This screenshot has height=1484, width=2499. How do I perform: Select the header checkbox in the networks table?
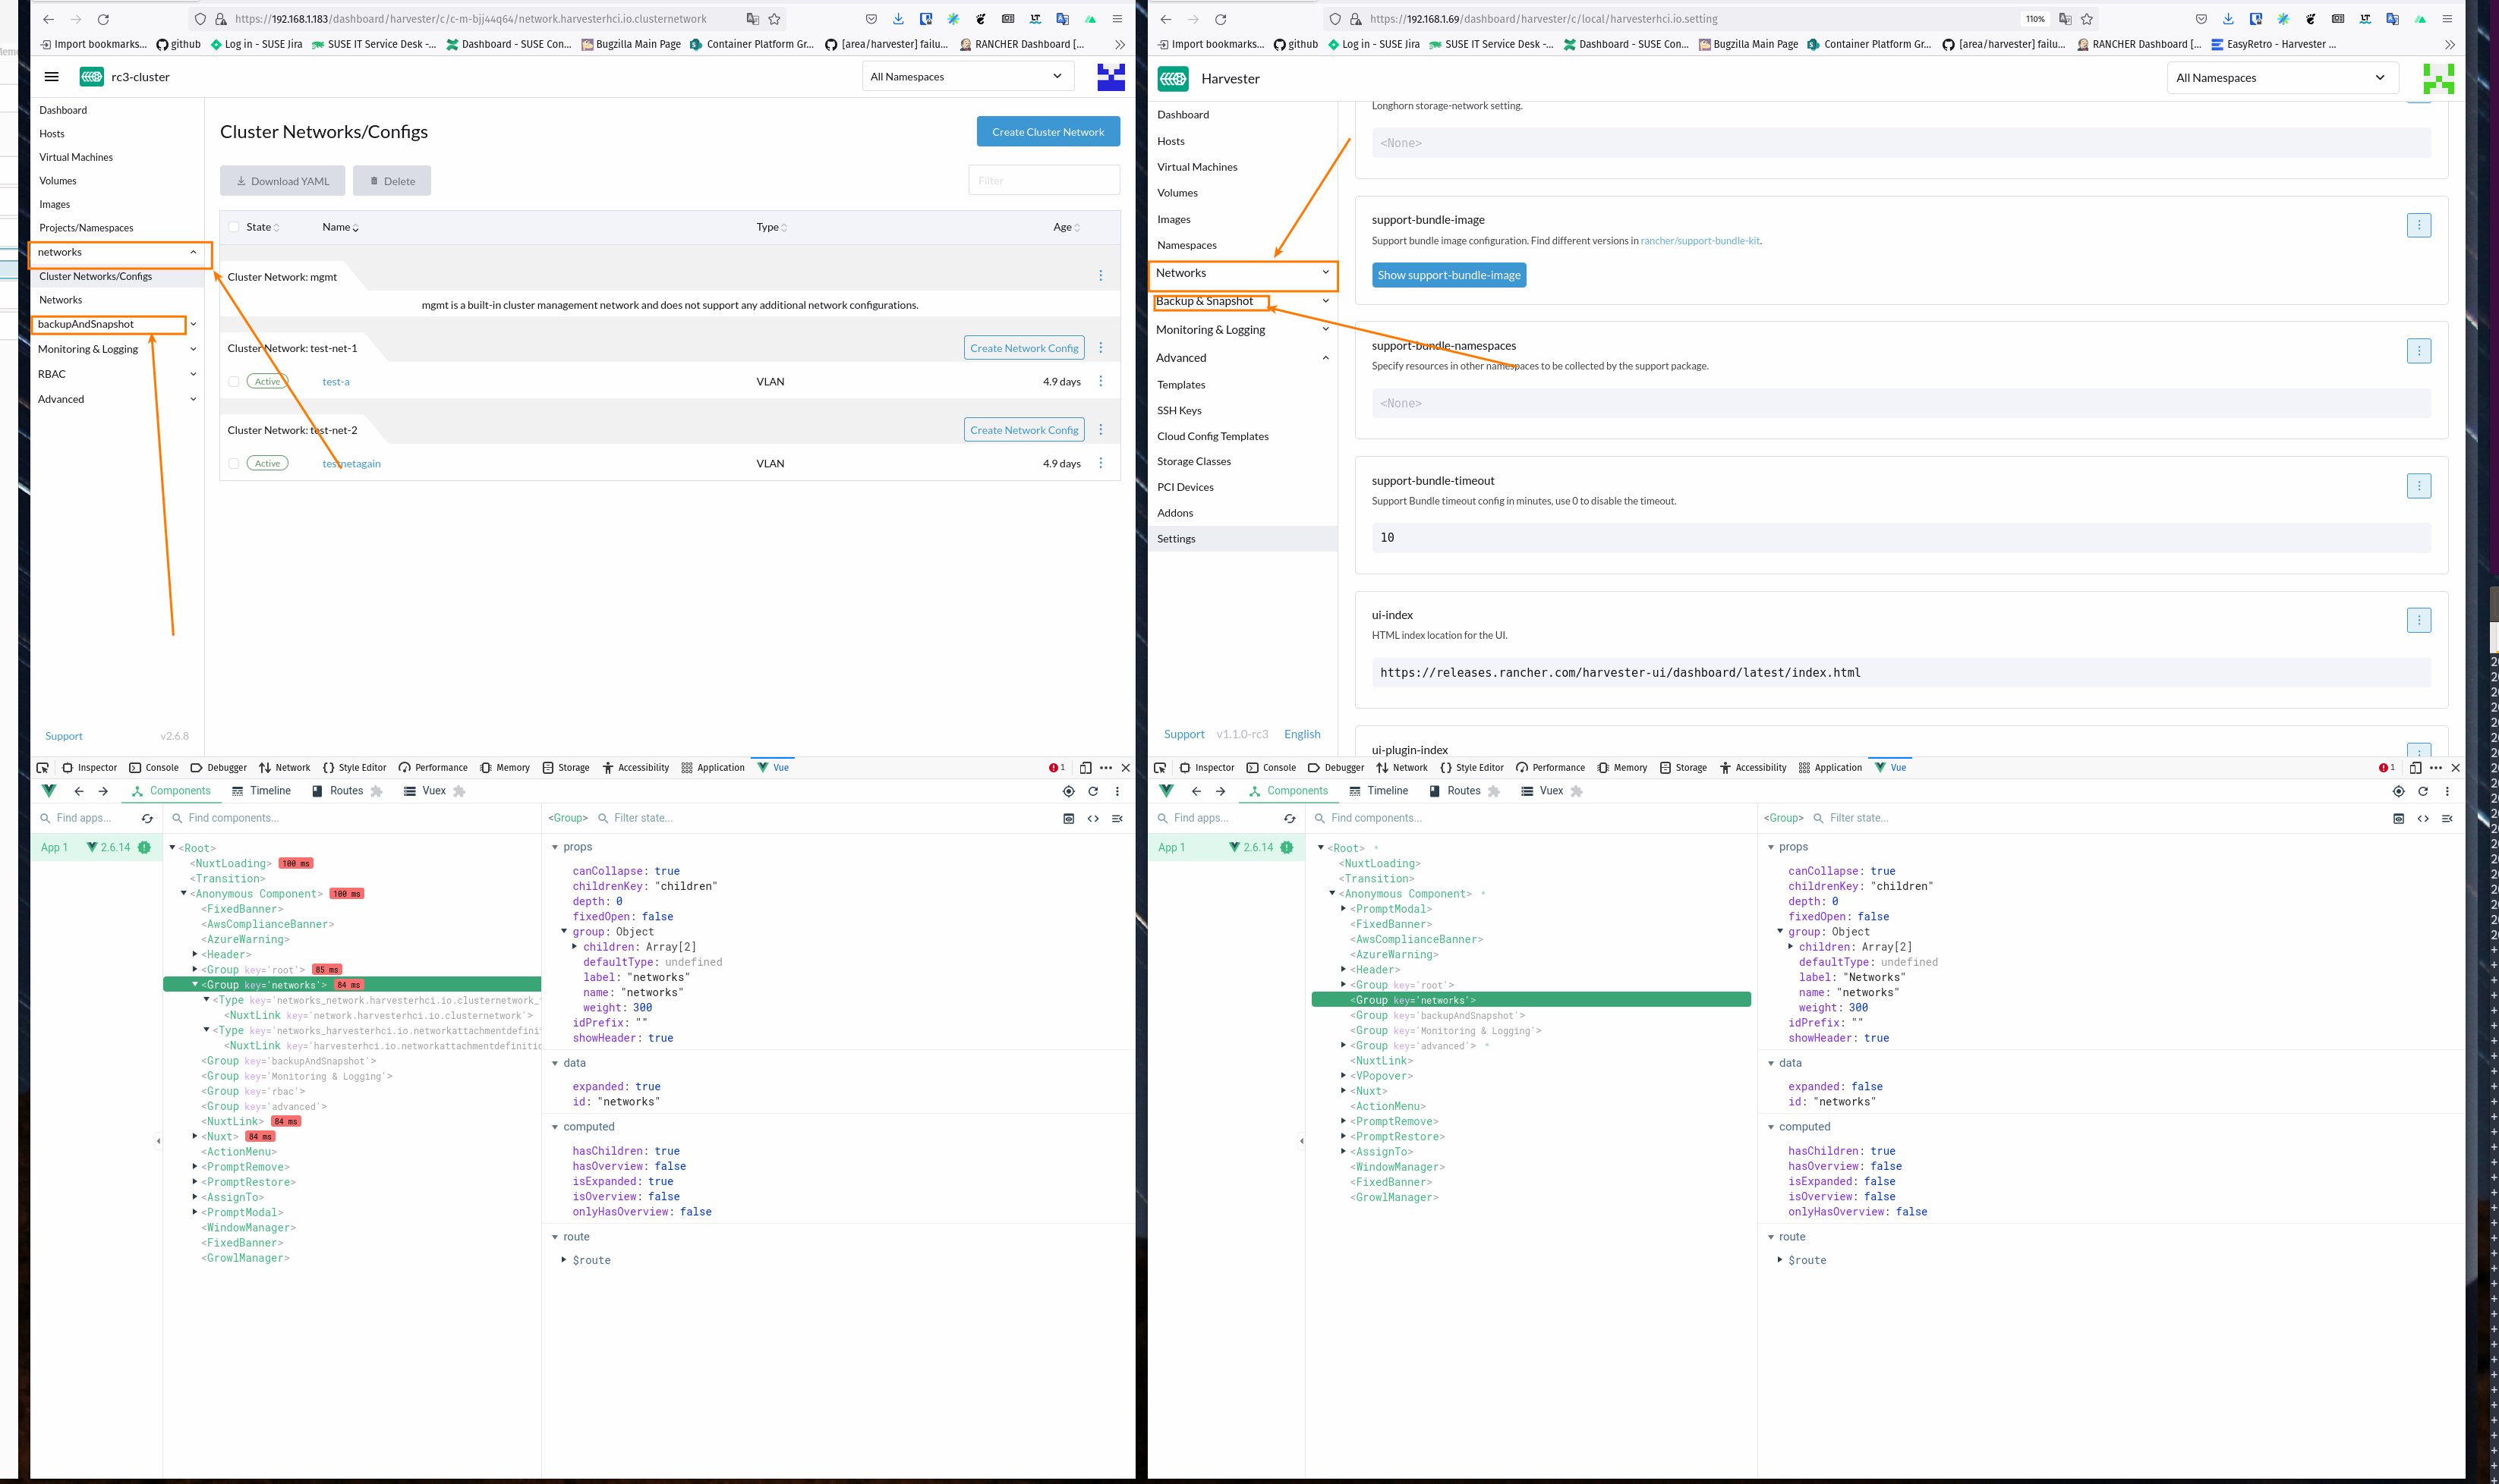tap(233, 227)
